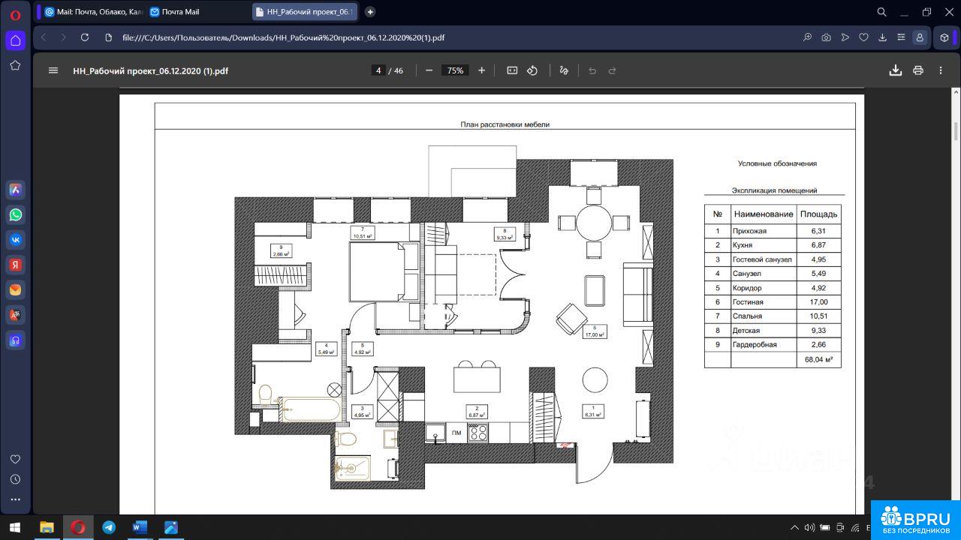Open VK messenger in the sidebar
Image resolution: width=961 pixels, height=540 pixels.
pos(15,240)
